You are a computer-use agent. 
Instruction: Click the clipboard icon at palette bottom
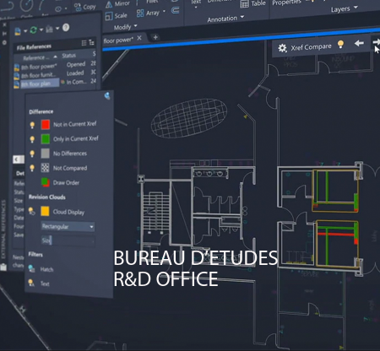pos(3,267)
